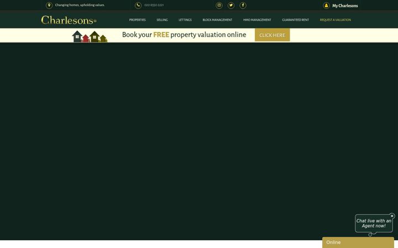This screenshot has height=248, width=398.
Task: Open the Selling menu
Action: [162, 20]
